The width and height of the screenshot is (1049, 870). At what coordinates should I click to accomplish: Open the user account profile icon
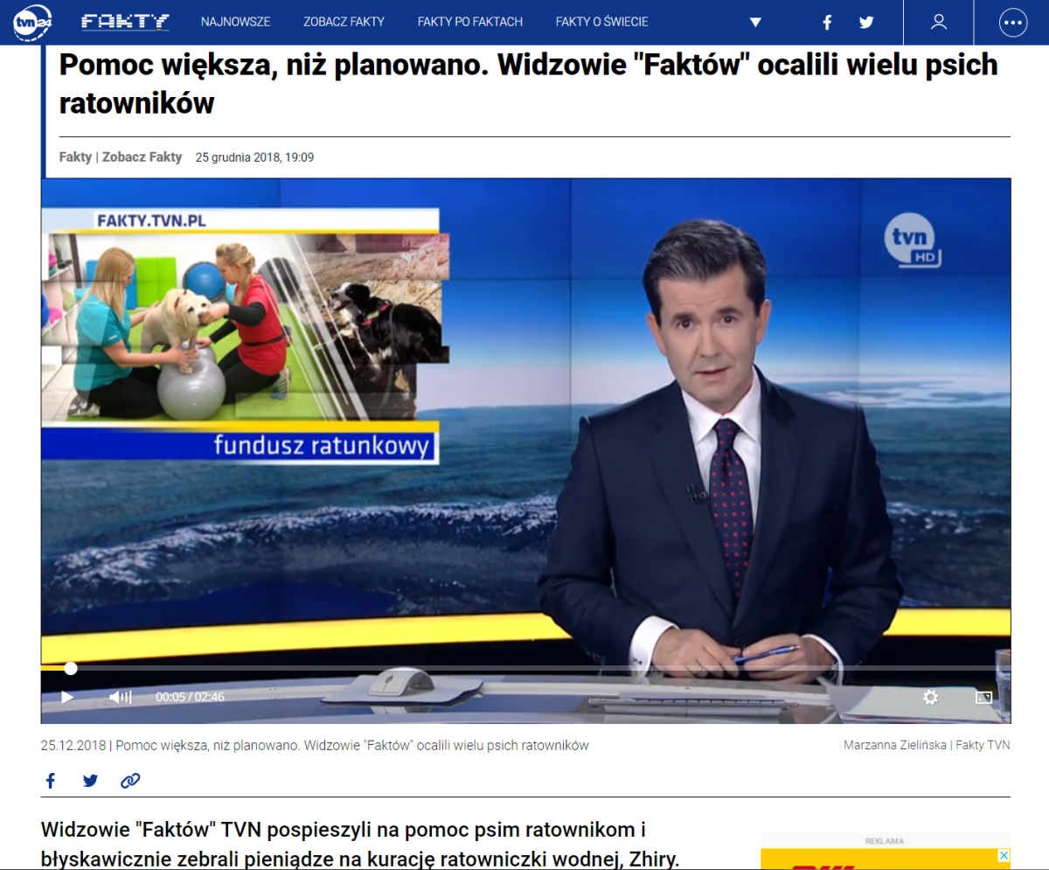(x=939, y=23)
